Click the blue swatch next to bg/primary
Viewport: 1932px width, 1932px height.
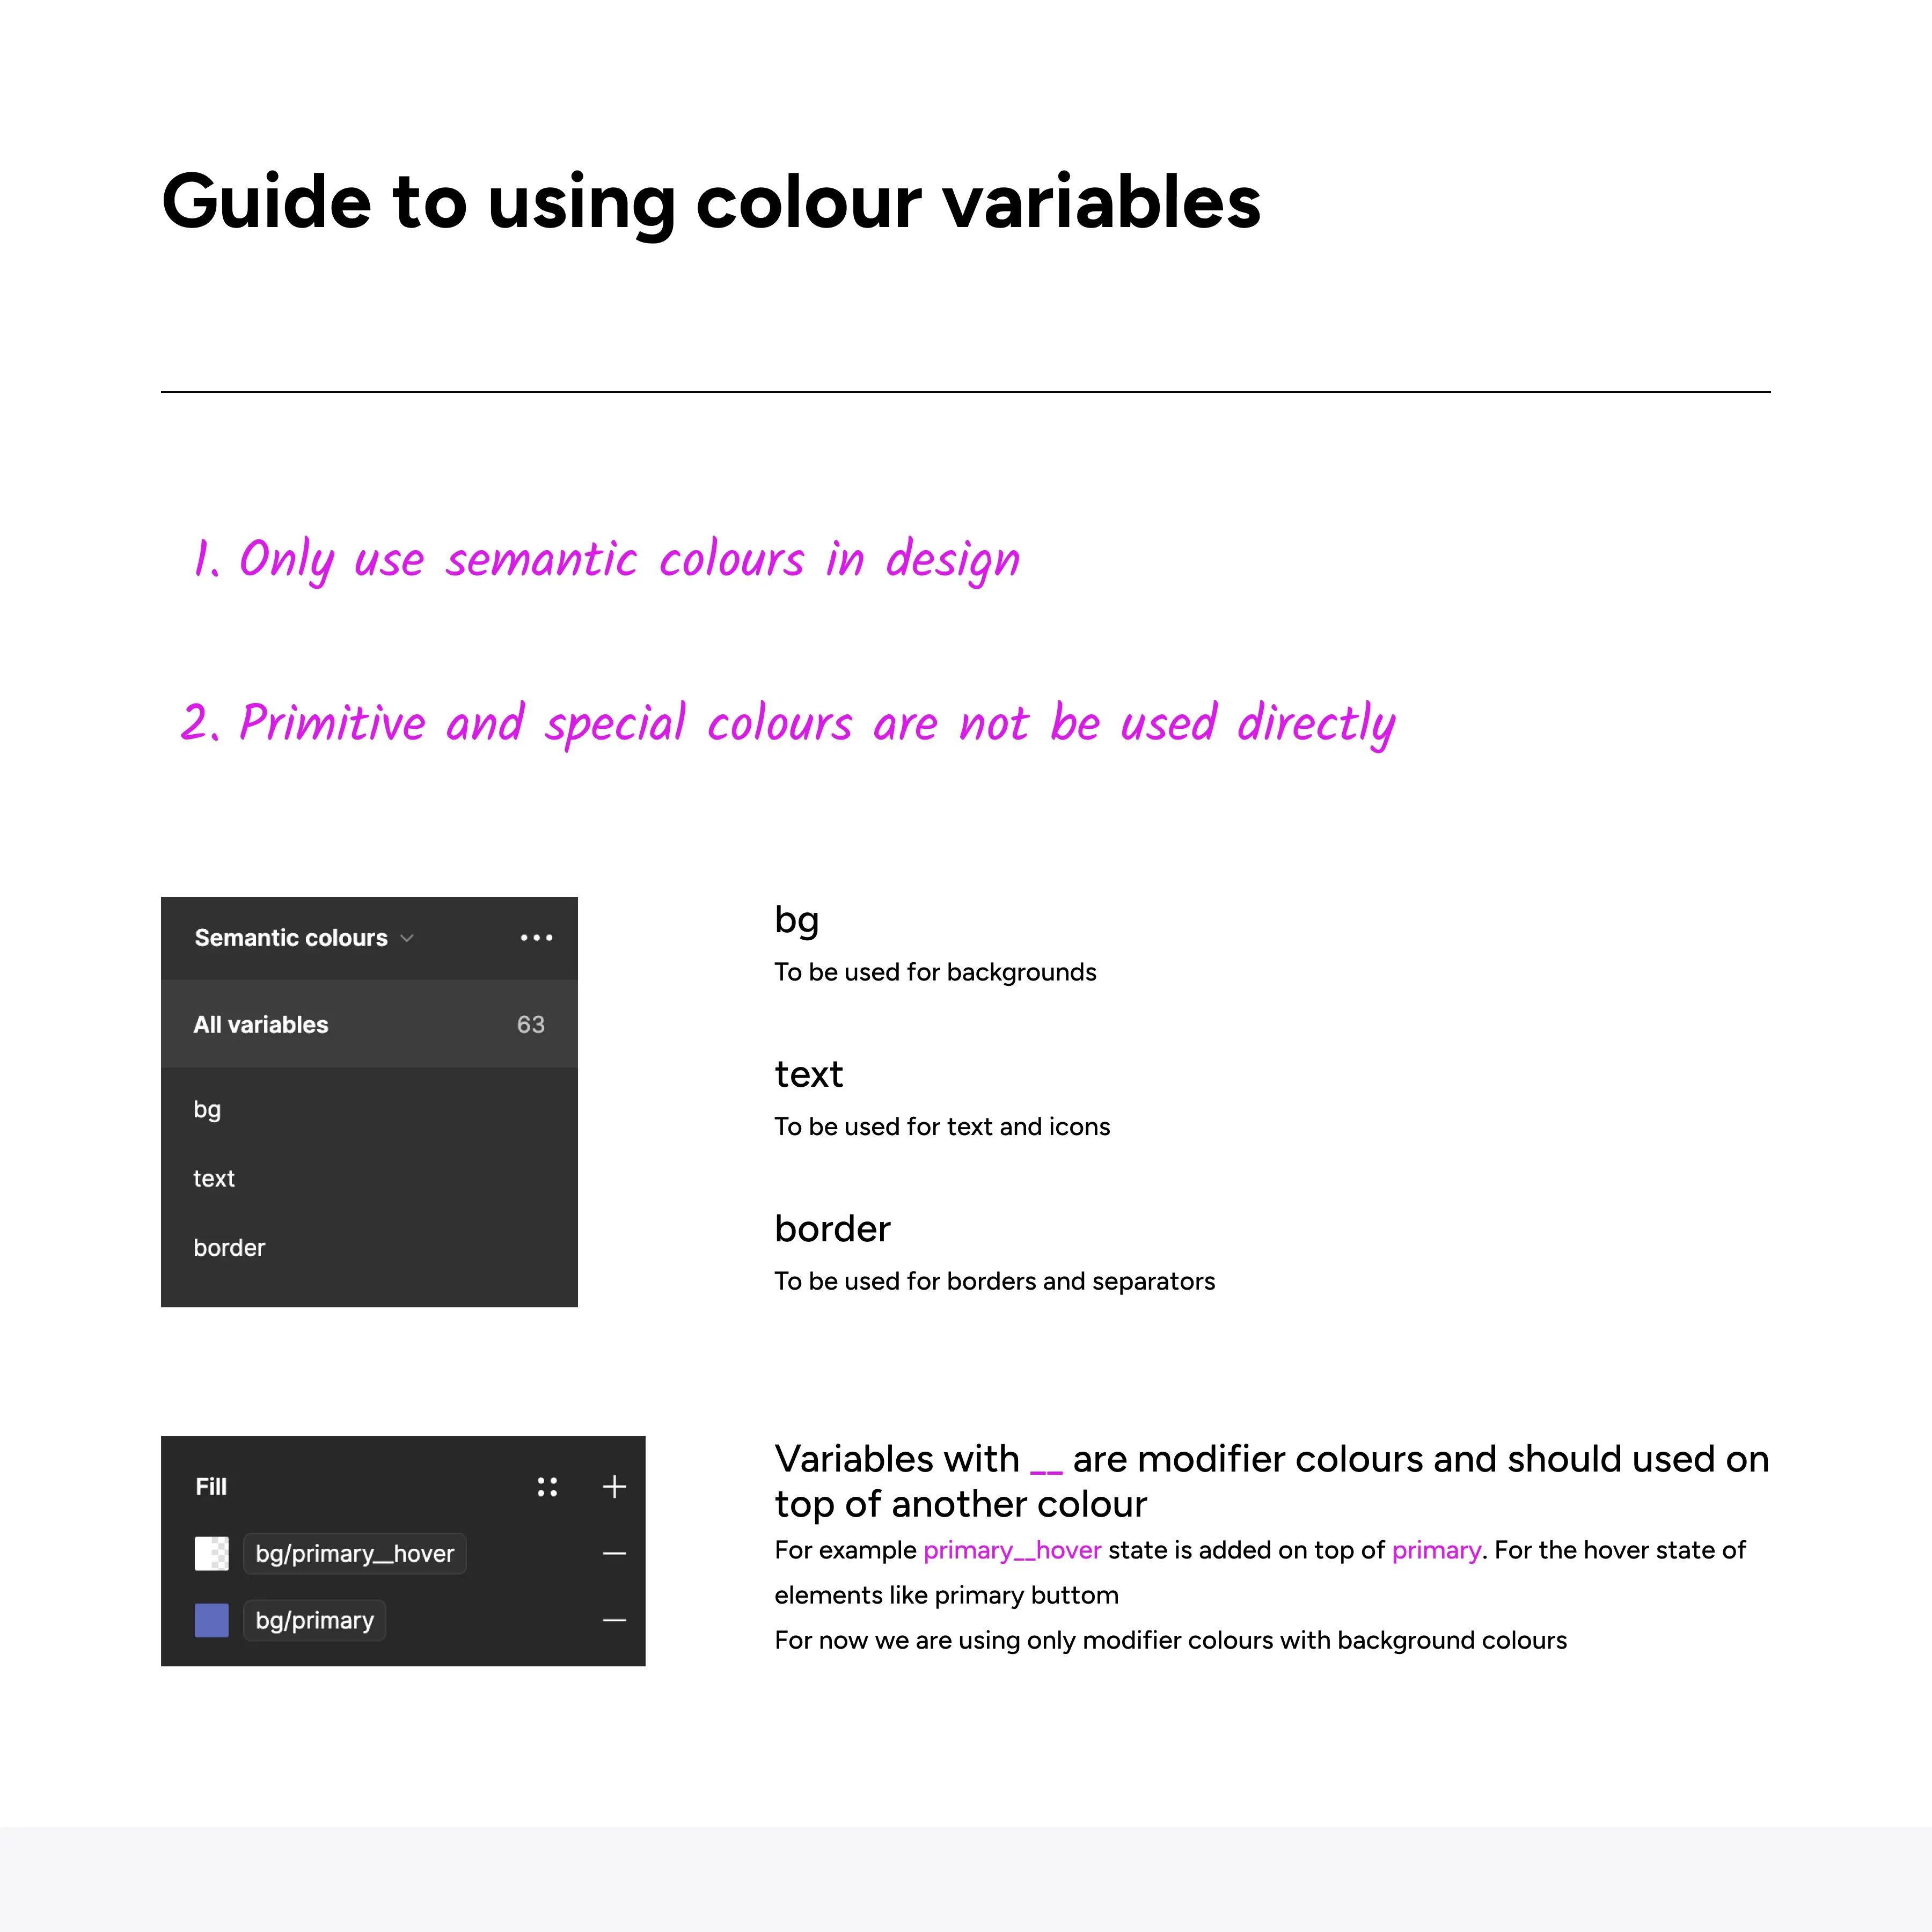click(x=213, y=1621)
